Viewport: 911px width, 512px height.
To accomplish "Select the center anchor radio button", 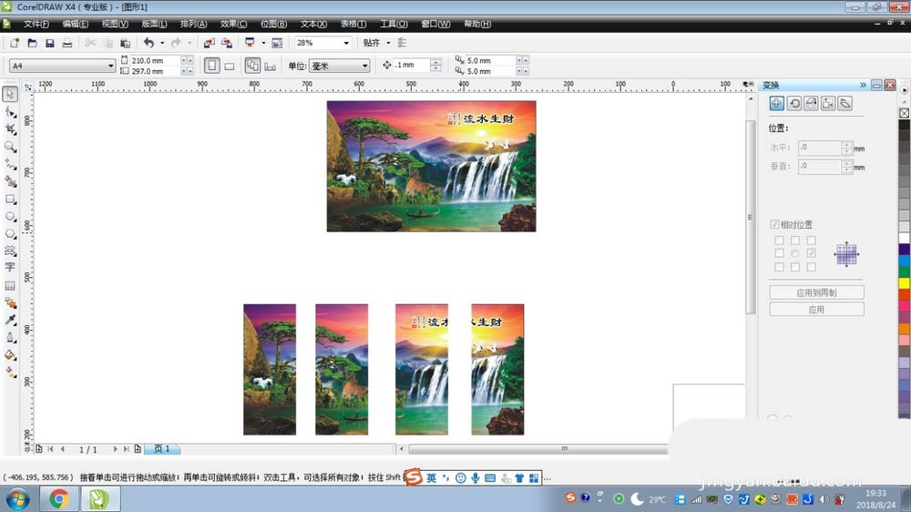I will coord(794,253).
